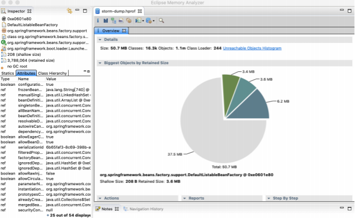Screen dimensions: 355x218
Task: Click the Inspector link-with-snapshot icon
Action: coord(69,11)
